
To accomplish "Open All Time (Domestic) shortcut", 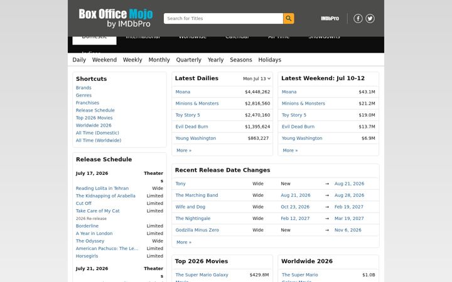I will pos(97,133).
